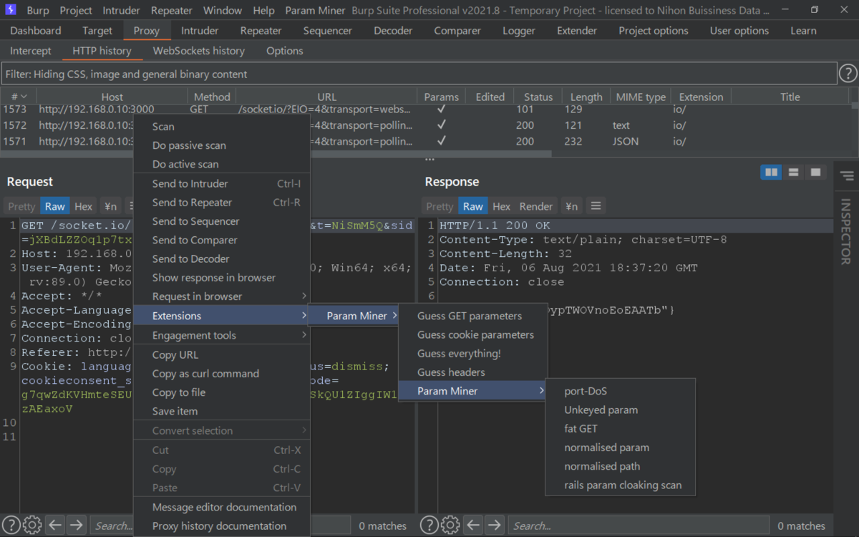Sort history by number column
The width and height of the screenshot is (859, 537).
[x=19, y=97]
